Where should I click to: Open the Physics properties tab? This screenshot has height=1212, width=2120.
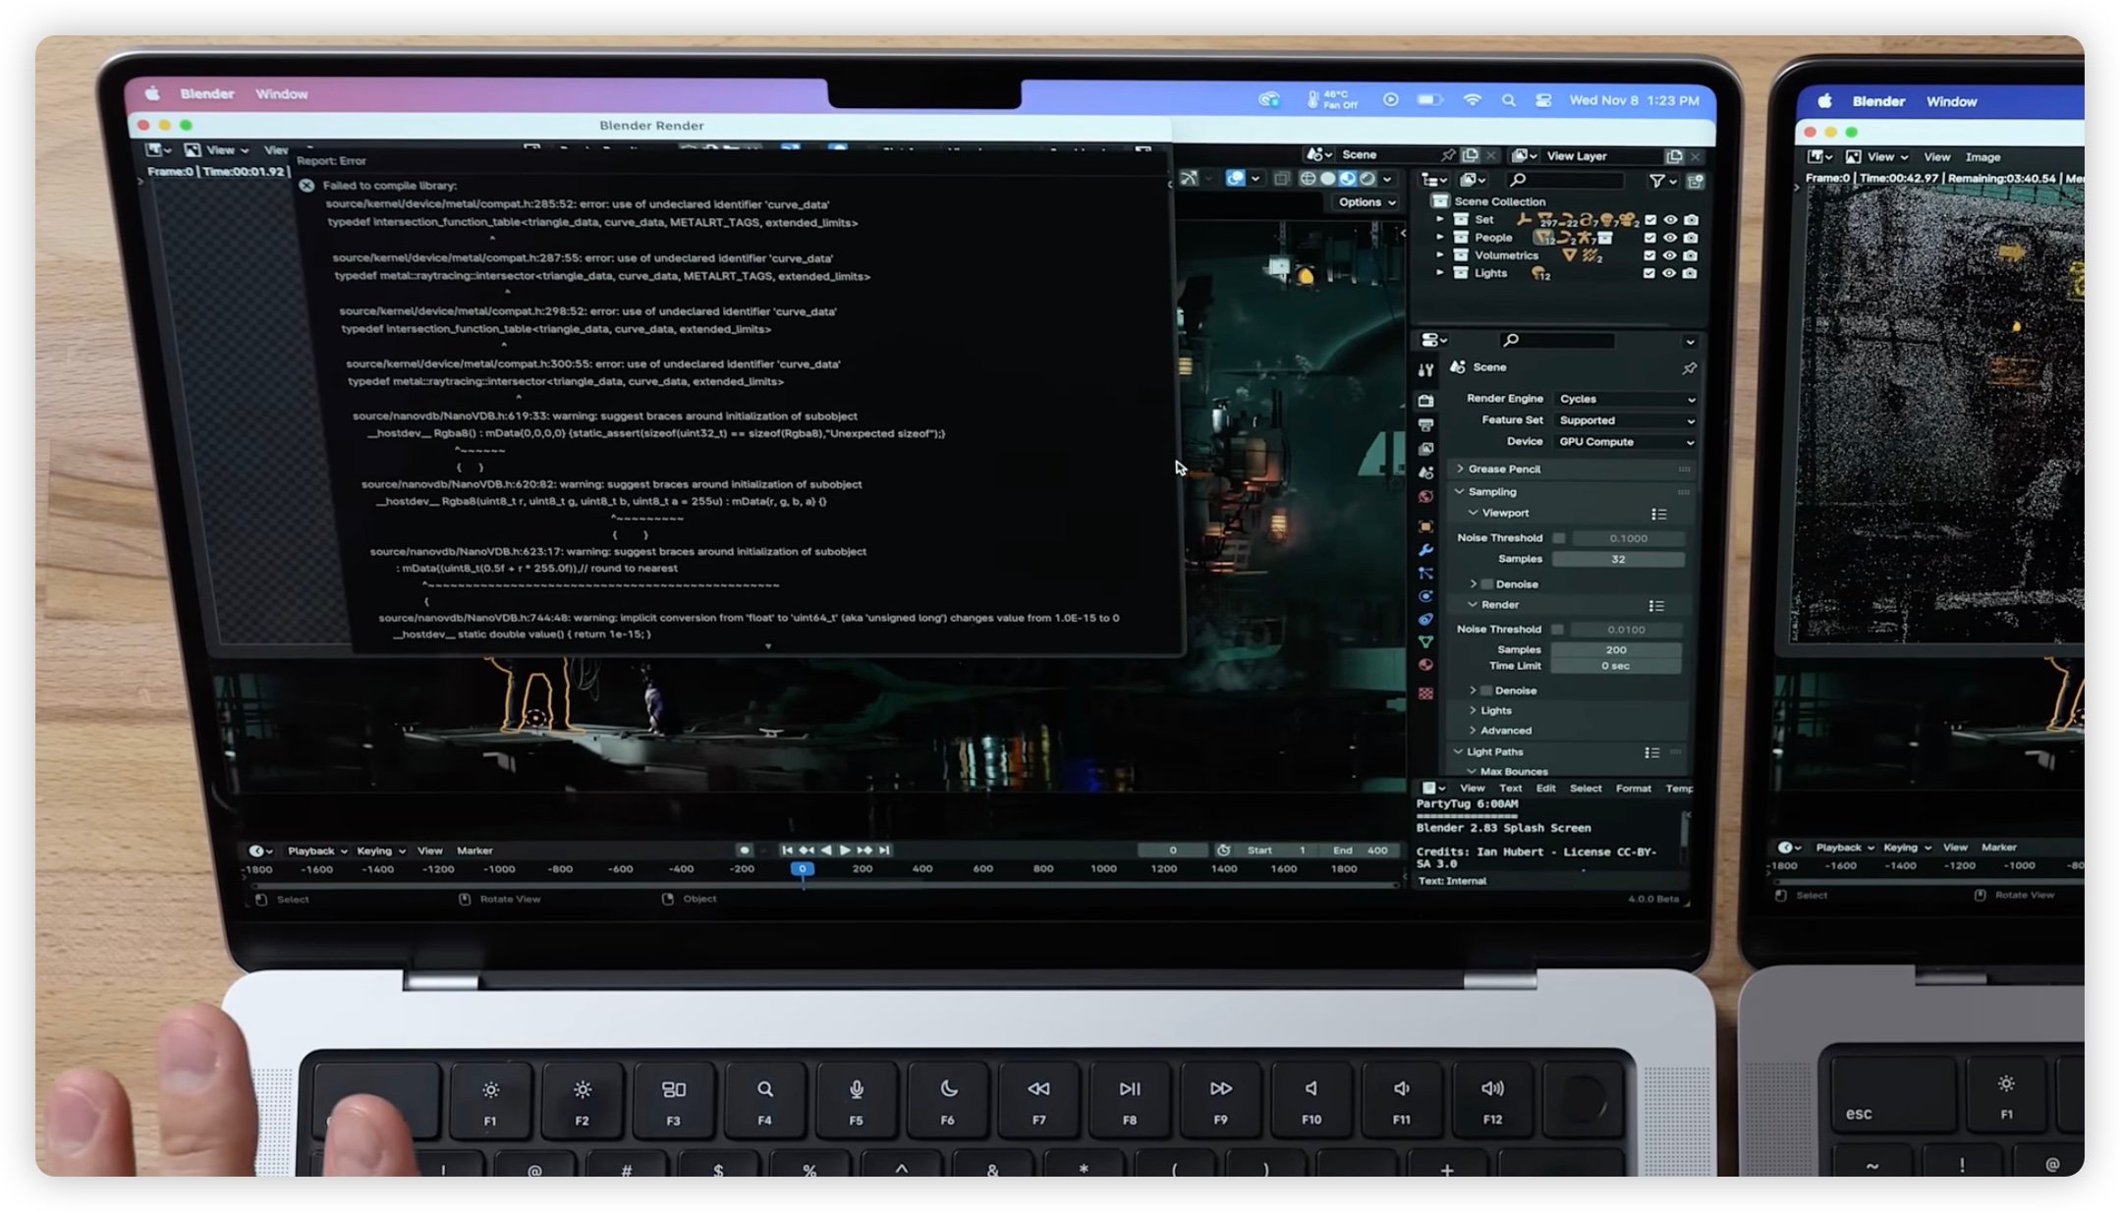(1425, 596)
